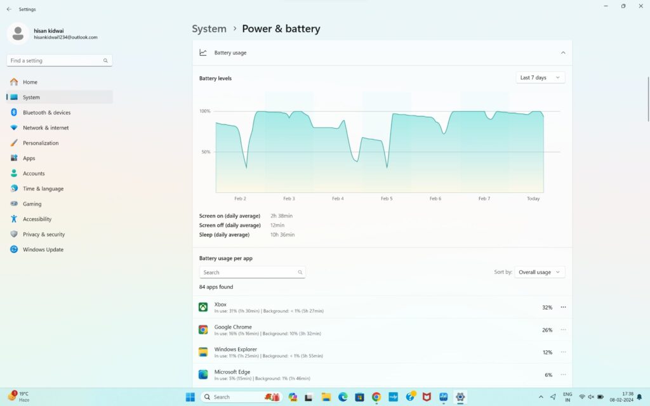Viewport: 650px width, 406px height.
Task: Open the three-dot options next to Xbox
Action: (563, 307)
